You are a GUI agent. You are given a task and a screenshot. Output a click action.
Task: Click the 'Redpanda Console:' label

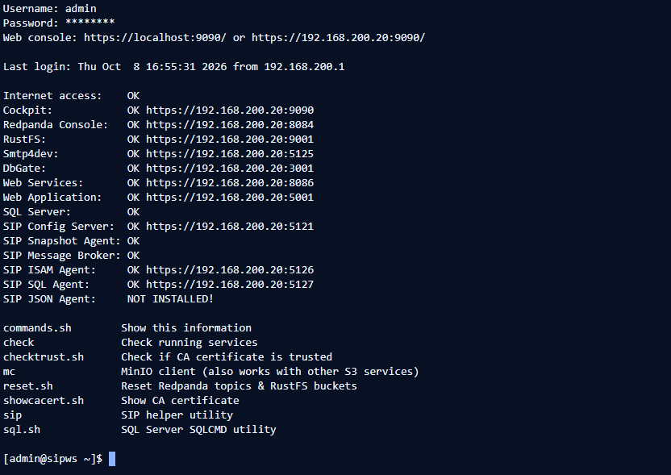pos(56,125)
